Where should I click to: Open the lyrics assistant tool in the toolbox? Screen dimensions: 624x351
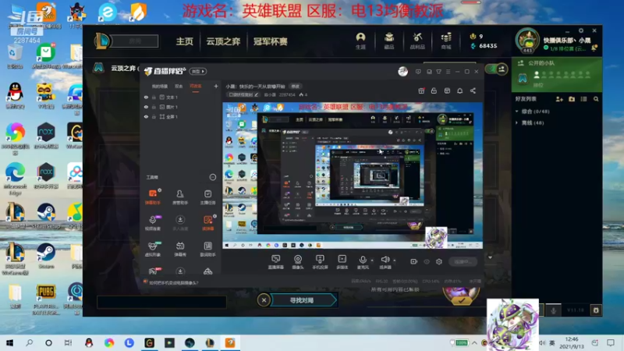(207, 249)
